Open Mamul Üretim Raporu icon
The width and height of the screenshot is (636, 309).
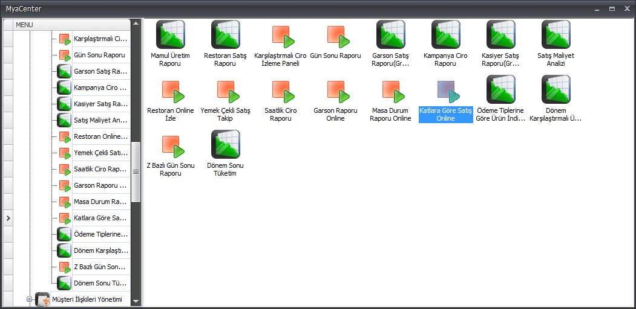click(x=171, y=34)
